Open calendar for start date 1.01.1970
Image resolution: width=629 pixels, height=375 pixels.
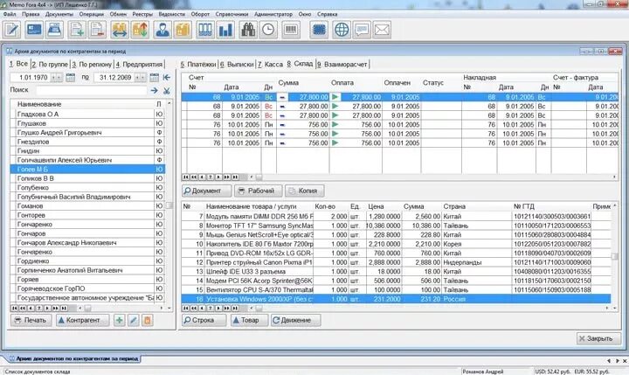click(70, 78)
